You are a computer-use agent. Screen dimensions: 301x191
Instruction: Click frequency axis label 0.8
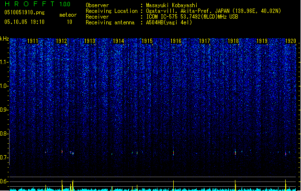coord(4,134)
